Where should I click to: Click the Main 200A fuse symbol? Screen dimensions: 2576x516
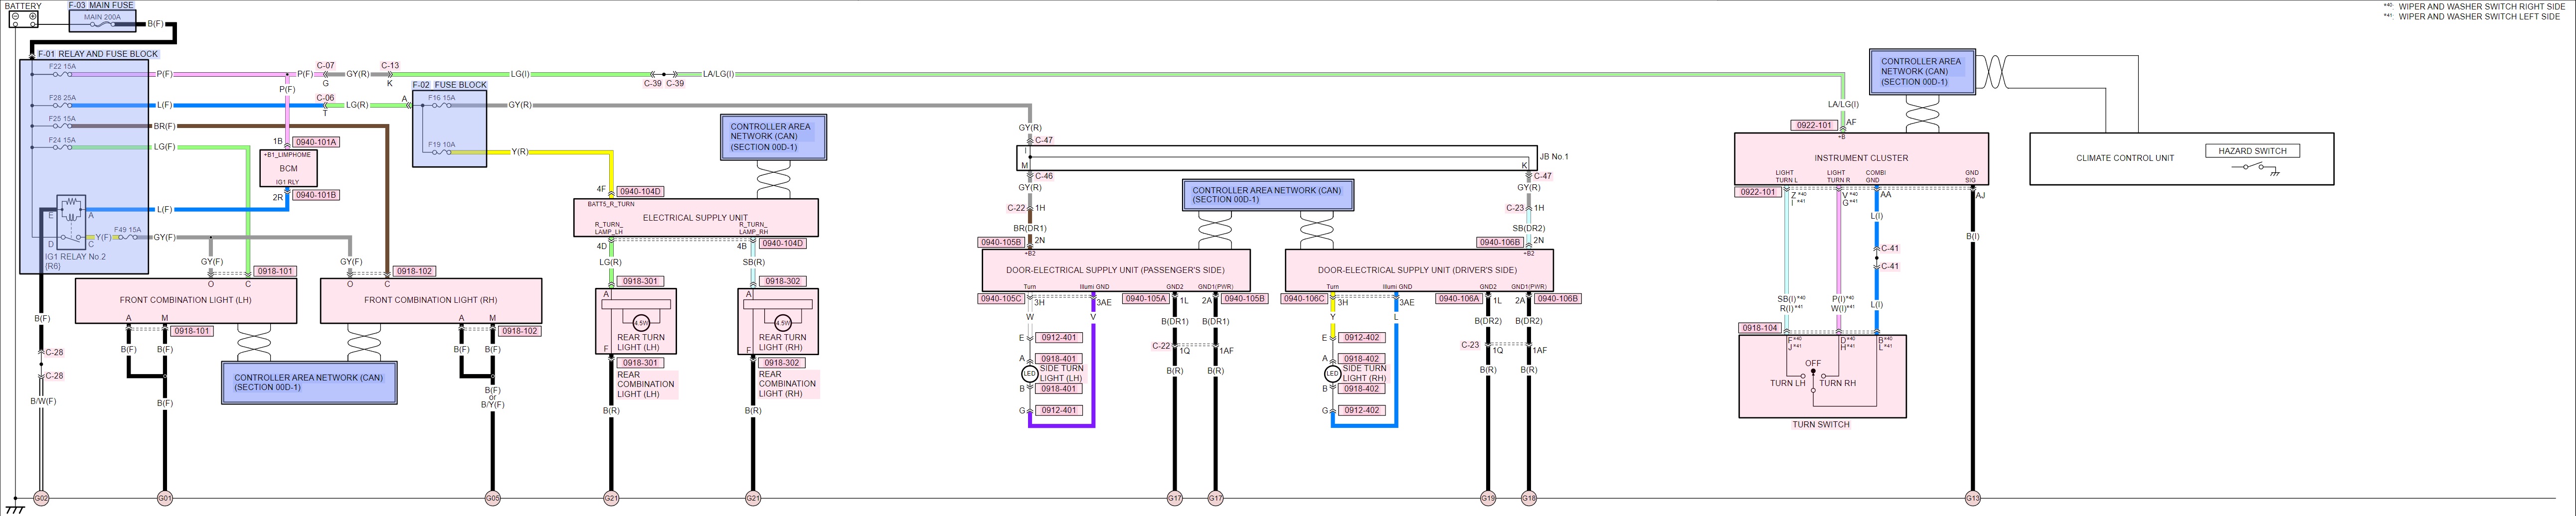coord(102,23)
